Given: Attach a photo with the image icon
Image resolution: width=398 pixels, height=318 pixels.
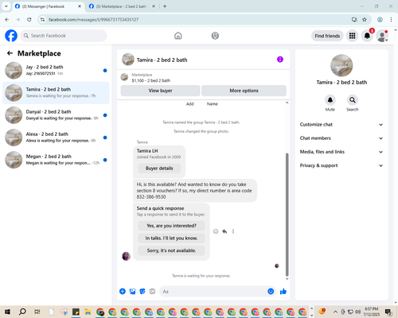Looking at the screenshot, I should [132, 292].
